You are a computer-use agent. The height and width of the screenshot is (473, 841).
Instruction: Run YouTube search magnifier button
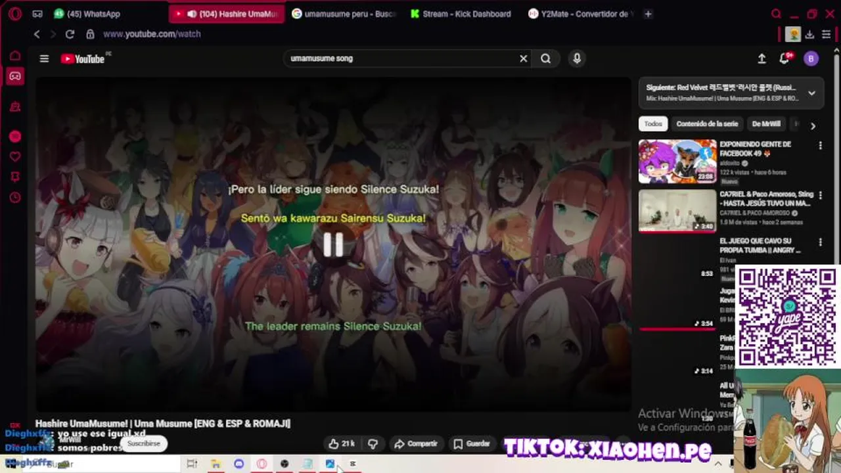(546, 58)
